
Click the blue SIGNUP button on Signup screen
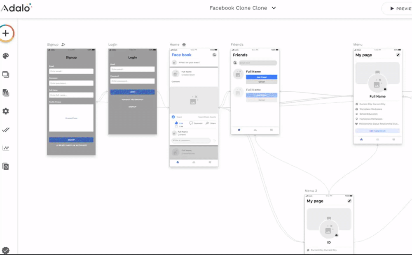(71, 140)
